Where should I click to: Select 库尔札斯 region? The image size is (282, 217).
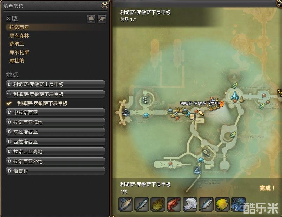(19, 52)
